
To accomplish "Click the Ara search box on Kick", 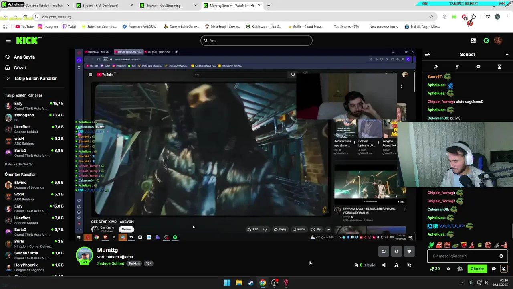I will (256, 41).
